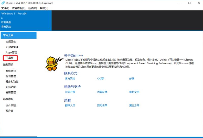Screen dimensions: 203x138
Task: Open 启动项管理 in the sidebar
Action: tap(12, 47)
